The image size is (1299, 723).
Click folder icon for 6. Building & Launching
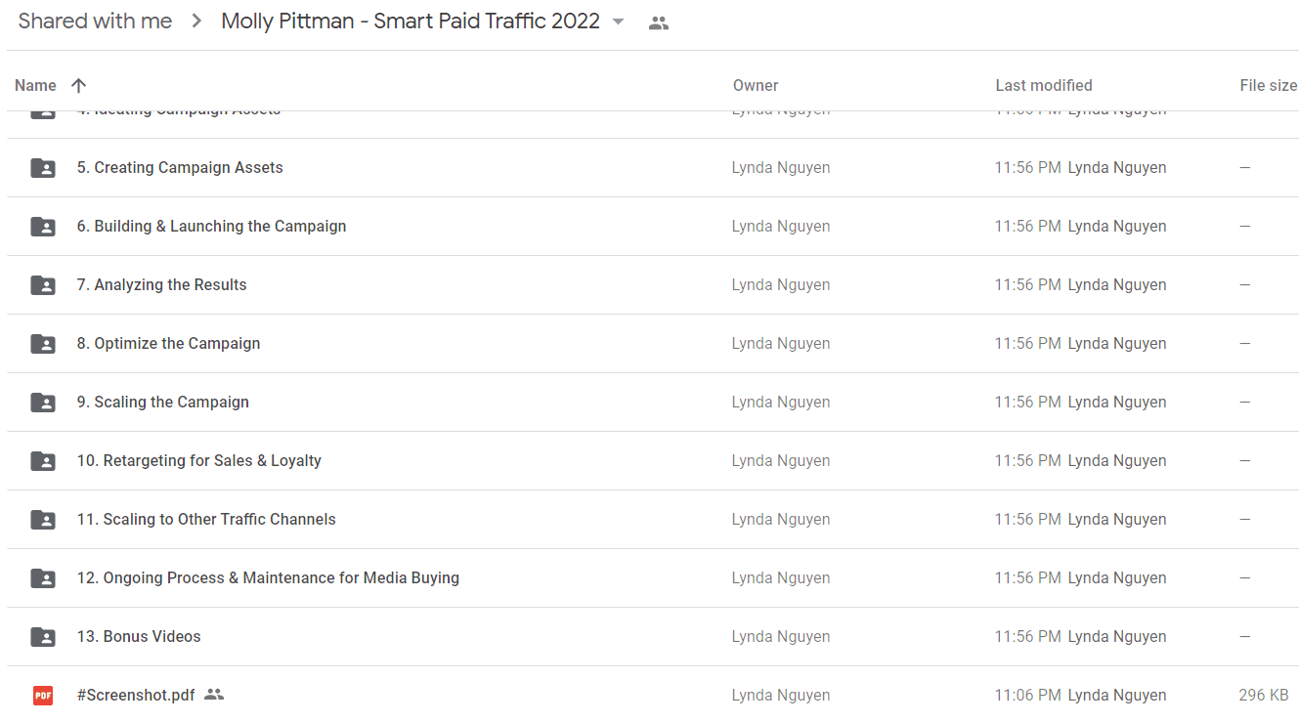point(43,227)
